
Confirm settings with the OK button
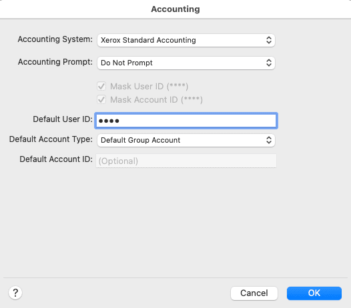point(314,293)
